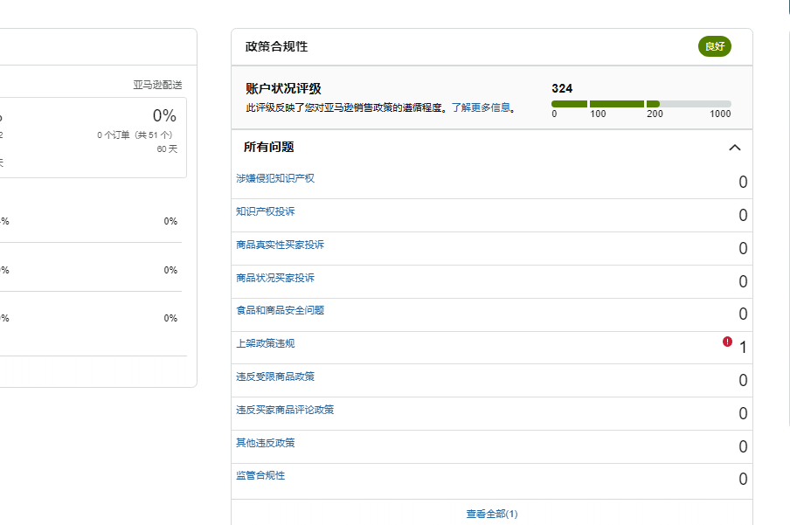Screen dimensions: 790x525
Task: Click the 上架政策违规 count of 1
Action: [743, 348]
